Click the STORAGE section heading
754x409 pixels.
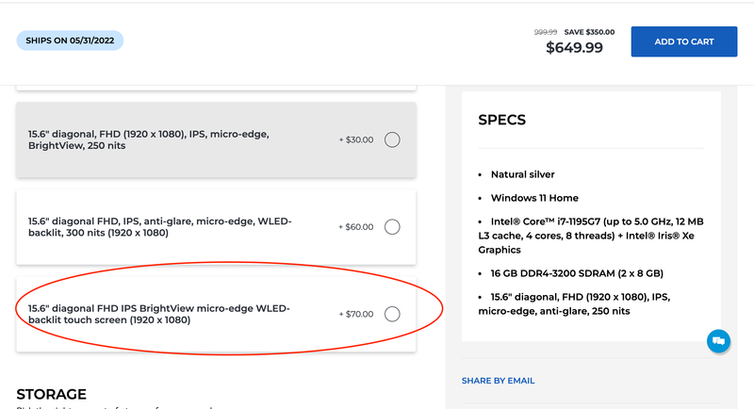(52, 394)
